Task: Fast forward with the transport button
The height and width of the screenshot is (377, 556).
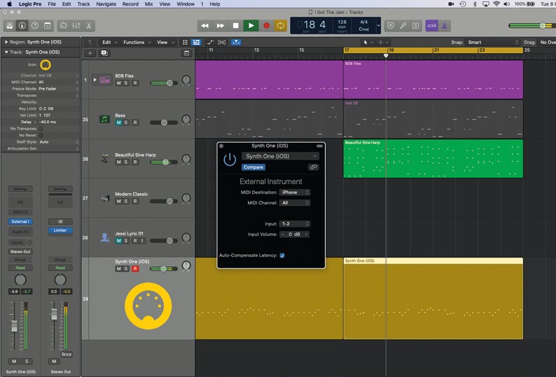Action: 220,25
